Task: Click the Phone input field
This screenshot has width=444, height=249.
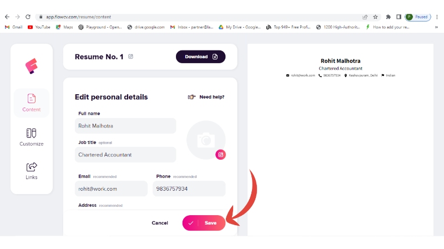Action: [x=189, y=189]
